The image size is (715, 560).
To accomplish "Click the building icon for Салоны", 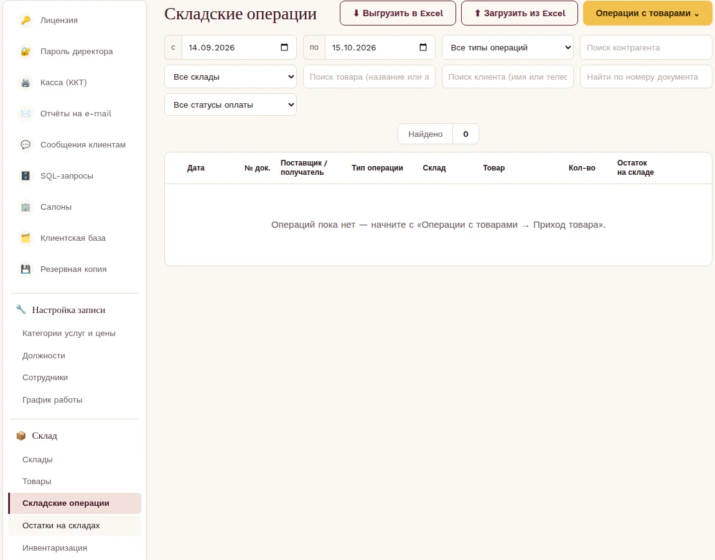I will tap(26, 207).
